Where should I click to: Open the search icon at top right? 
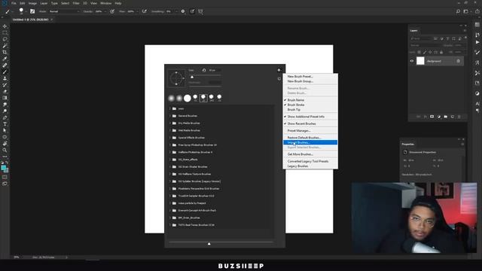[x=458, y=11]
